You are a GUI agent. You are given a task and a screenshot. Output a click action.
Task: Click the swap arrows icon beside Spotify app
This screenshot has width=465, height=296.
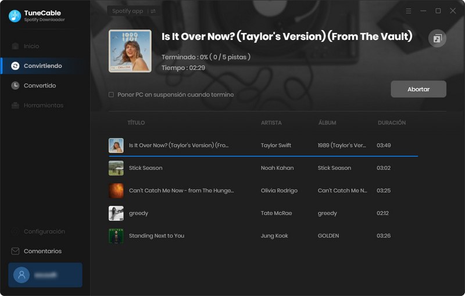153,11
